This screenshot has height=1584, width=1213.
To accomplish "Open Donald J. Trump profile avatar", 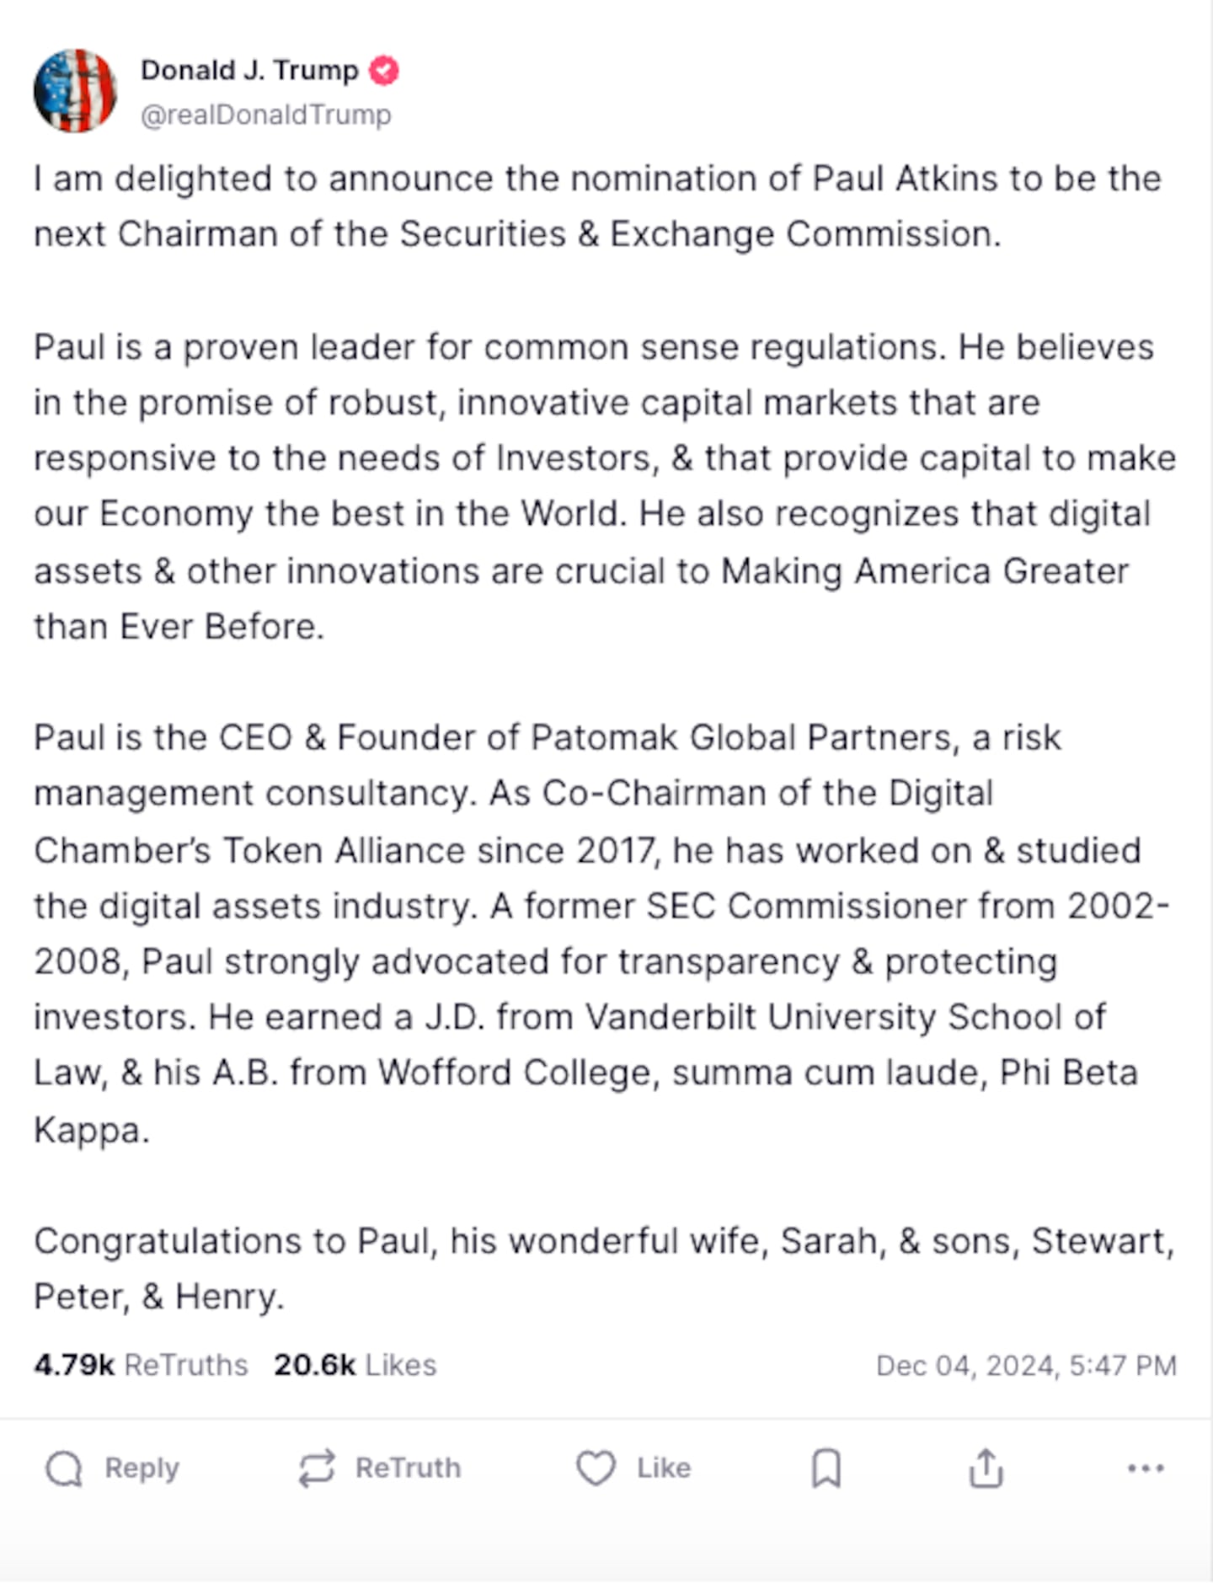I will click(75, 91).
